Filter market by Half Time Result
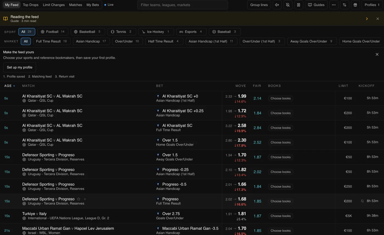The width and height of the screenshot is (384, 235). point(164,41)
